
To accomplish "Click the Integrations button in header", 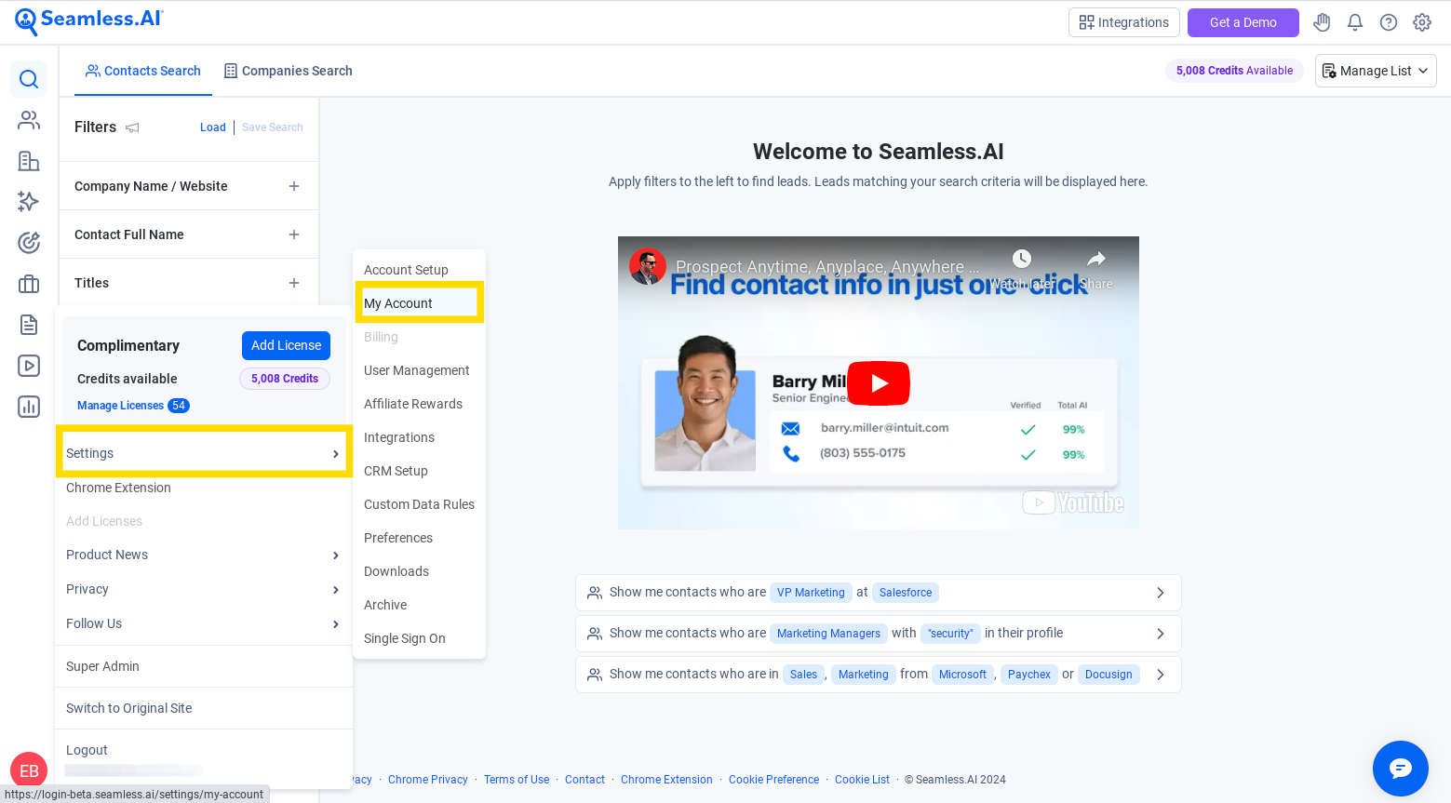I will point(1124,22).
